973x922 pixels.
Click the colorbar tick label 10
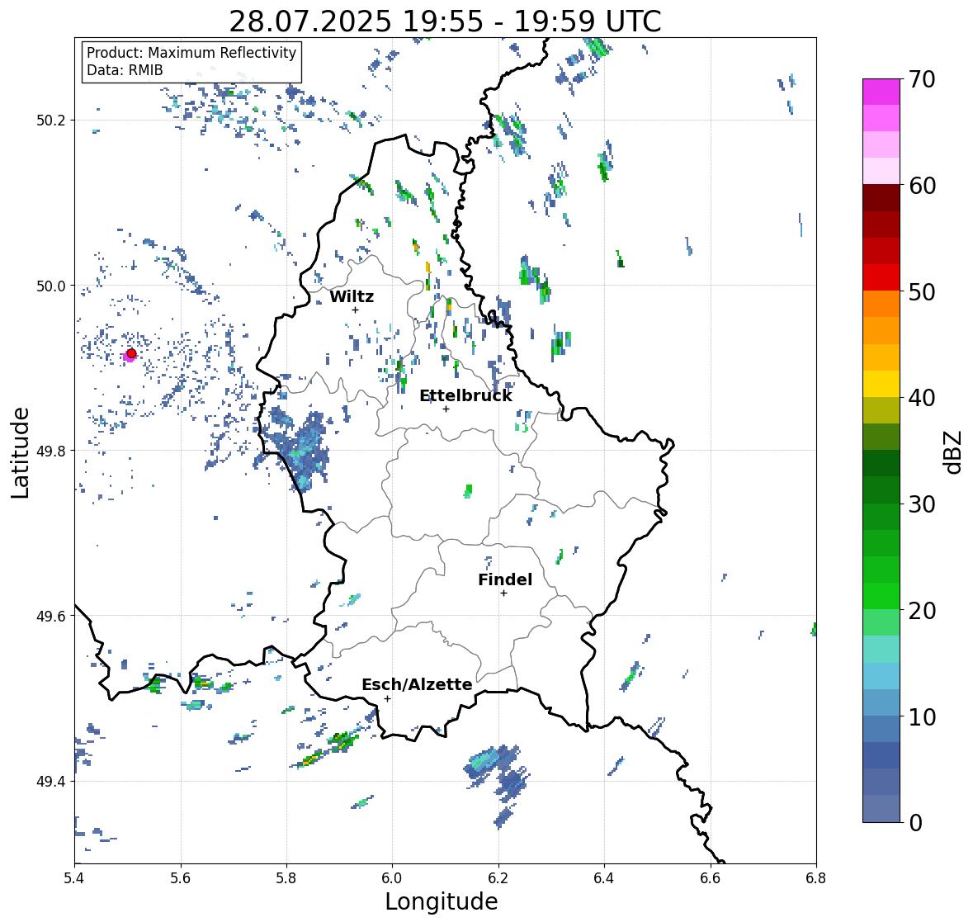(922, 716)
